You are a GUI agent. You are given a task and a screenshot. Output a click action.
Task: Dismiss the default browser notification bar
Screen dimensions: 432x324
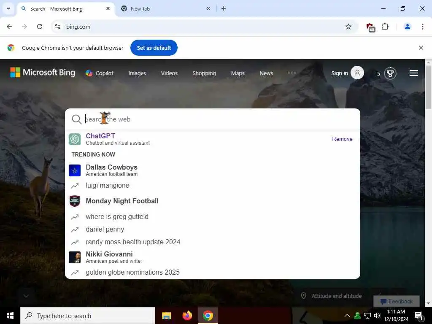coord(421,48)
